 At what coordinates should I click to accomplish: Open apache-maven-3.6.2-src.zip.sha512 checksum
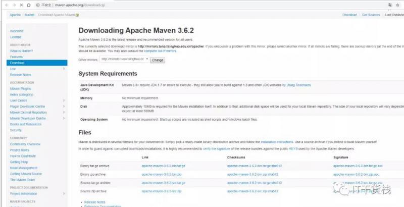point(252,191)
